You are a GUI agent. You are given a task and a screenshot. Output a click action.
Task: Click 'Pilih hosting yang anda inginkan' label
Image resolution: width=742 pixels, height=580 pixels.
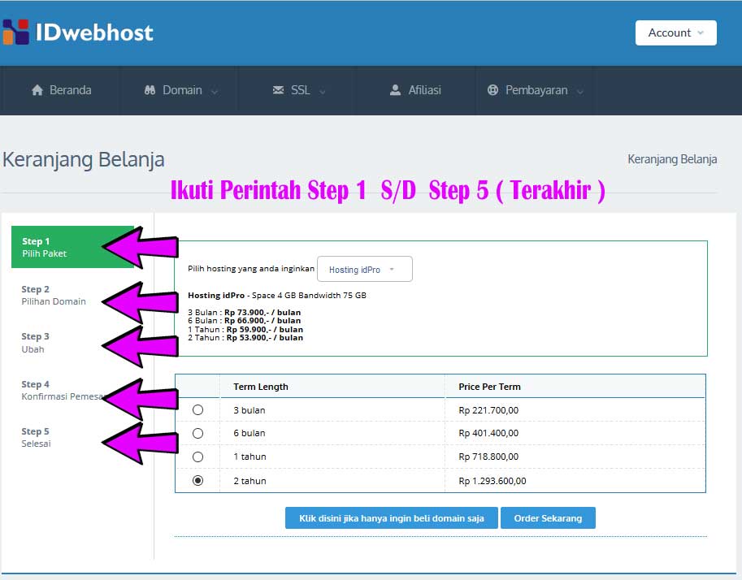click(x=251, y=269)
